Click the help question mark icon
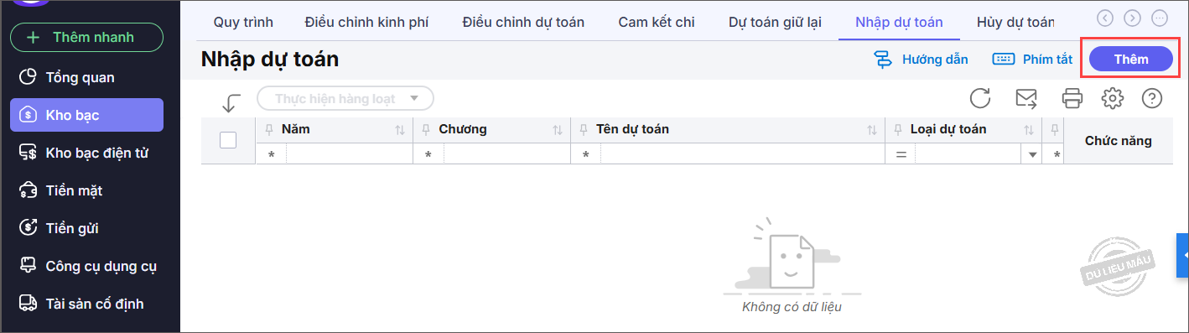The height and width of the screenshot is (333, 1189). [1152, 98]
